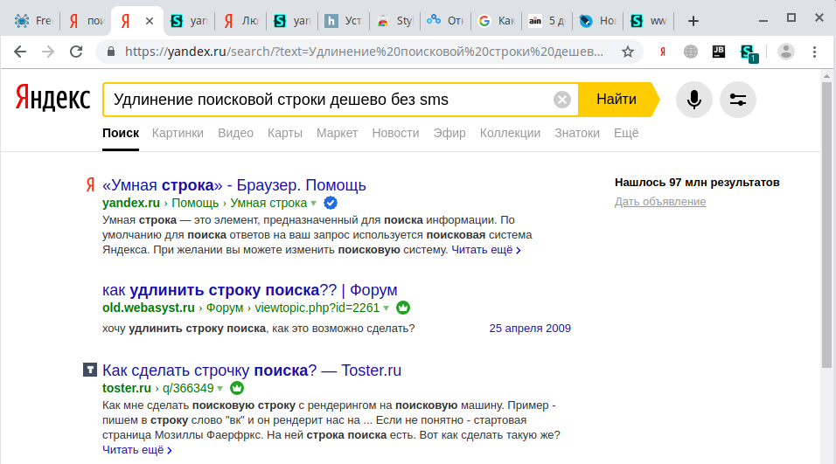Switch to the Уст browser tab
Viewport: 836px width, 464px height.
click(344, 21)
